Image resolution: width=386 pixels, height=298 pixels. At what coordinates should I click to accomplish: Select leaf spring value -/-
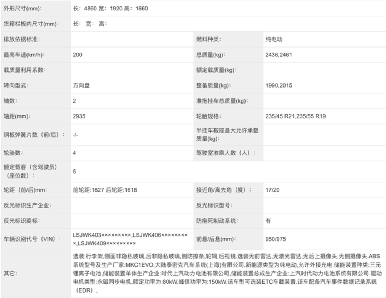coord(75,135)
